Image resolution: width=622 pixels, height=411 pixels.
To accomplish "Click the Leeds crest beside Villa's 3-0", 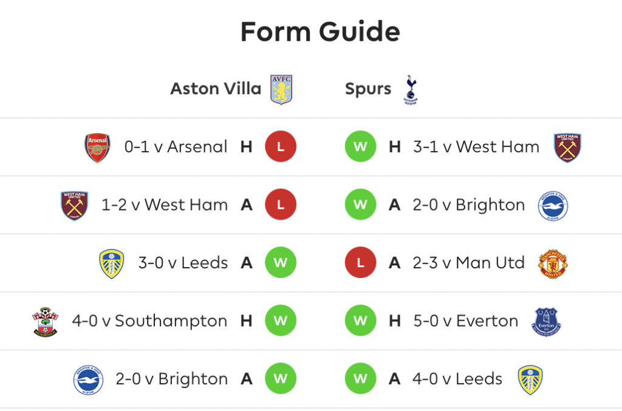I will 112,264.
